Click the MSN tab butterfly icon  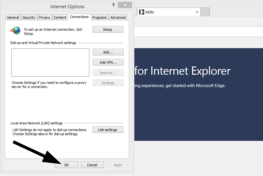tap(142, 12)
